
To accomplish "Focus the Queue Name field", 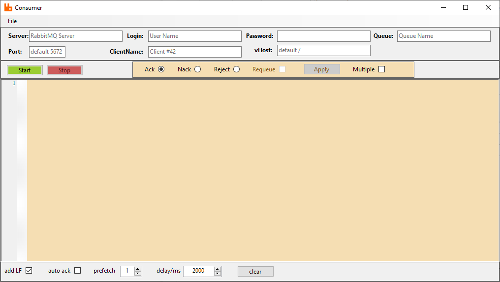I will pyautogui.click(x=443, y=36).
